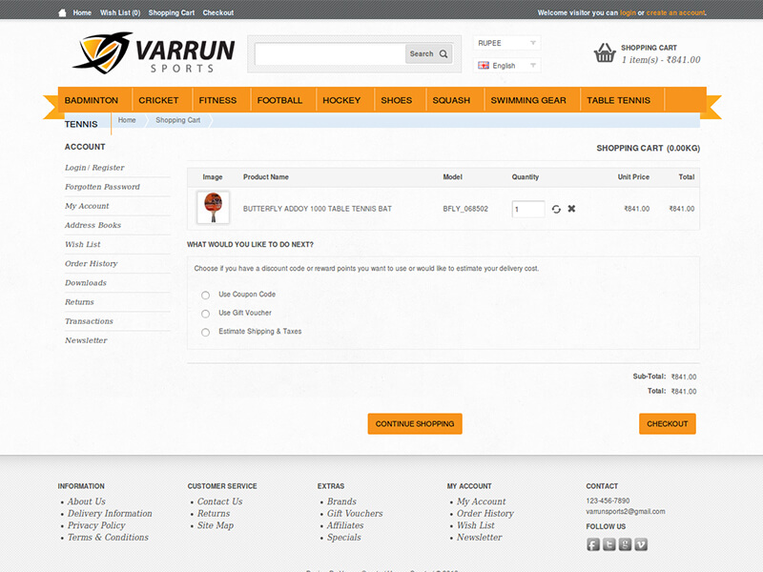Open the Badminton category
Screen dimensions: 763x572
[92, 100]
